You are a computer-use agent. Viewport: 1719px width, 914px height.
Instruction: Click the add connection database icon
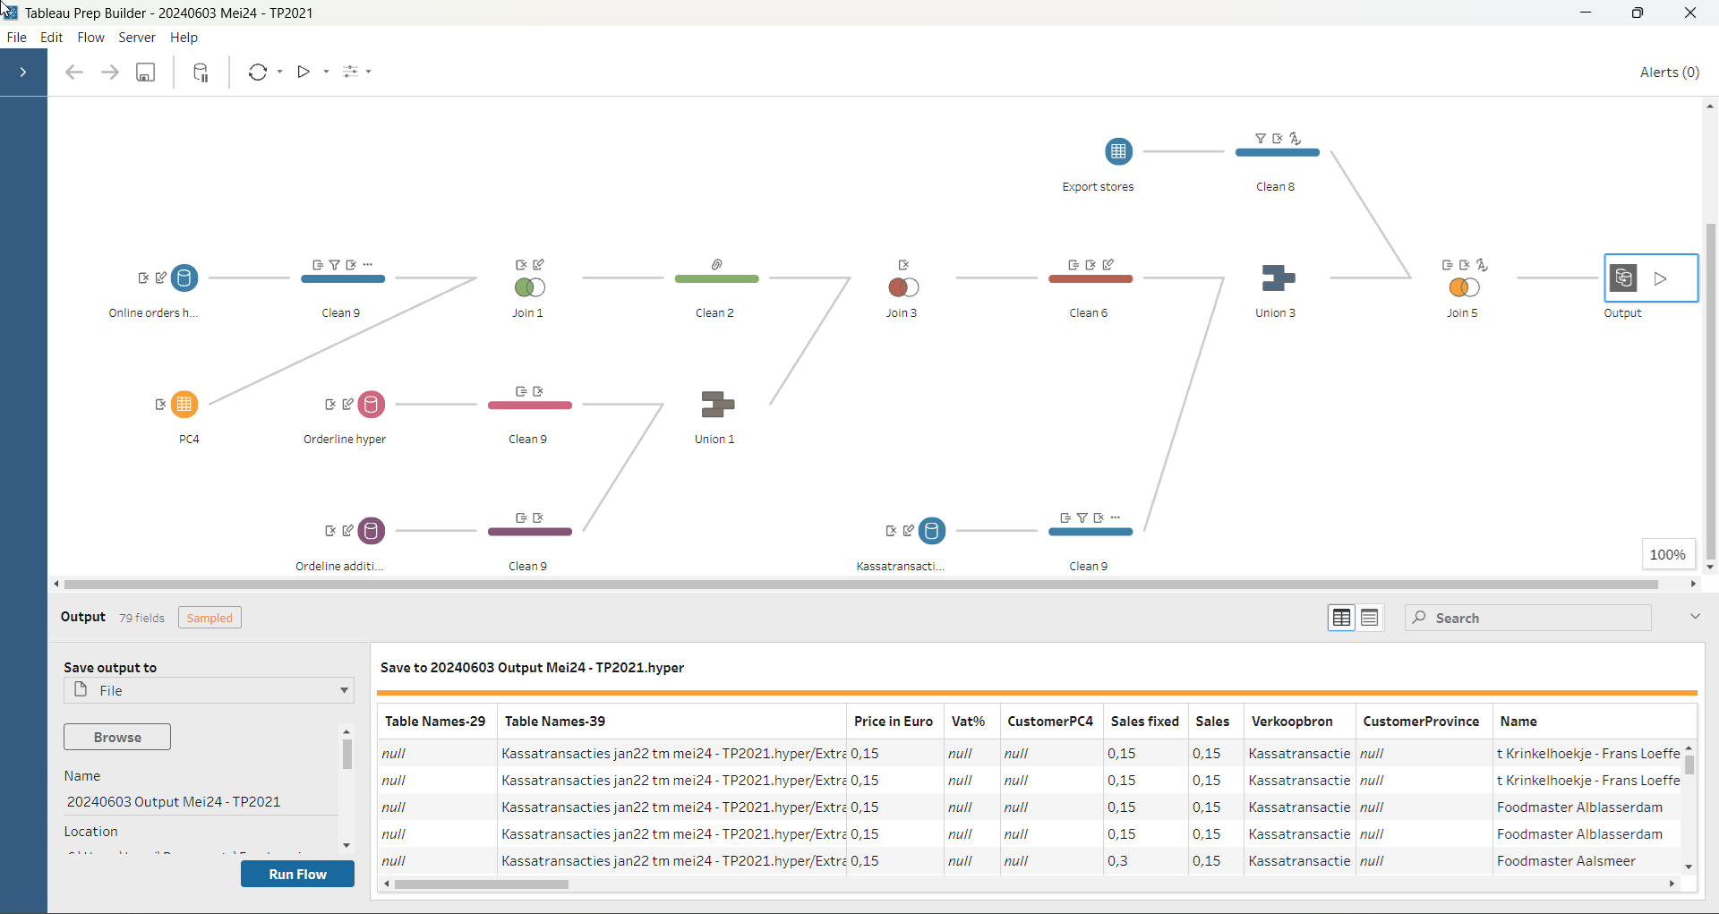coord(201,73)
